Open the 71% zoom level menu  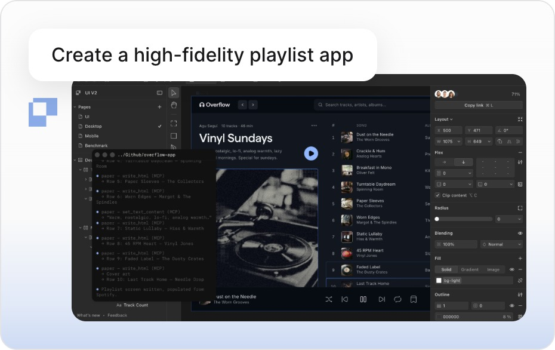pos(516,94)
